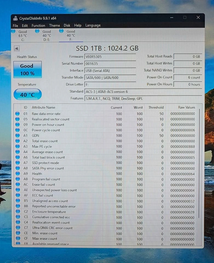Click status icon of Health row A9
Viewport: 214px width, 263px height.
coord(18,173)
